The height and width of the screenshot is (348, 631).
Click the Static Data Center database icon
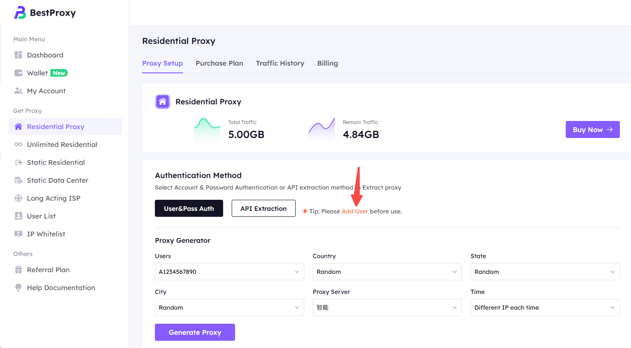click(x=18, y=180)
